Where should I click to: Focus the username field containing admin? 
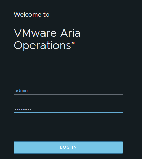pyautogui.click(x=68, y=91)
